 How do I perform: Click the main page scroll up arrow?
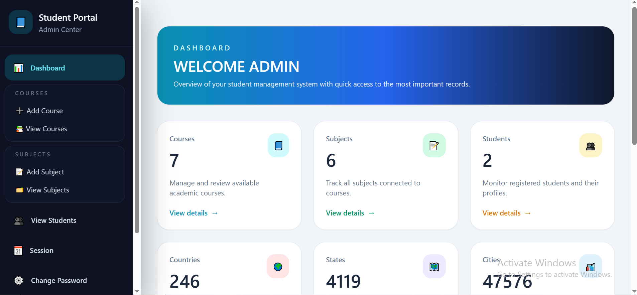point(634,3)
